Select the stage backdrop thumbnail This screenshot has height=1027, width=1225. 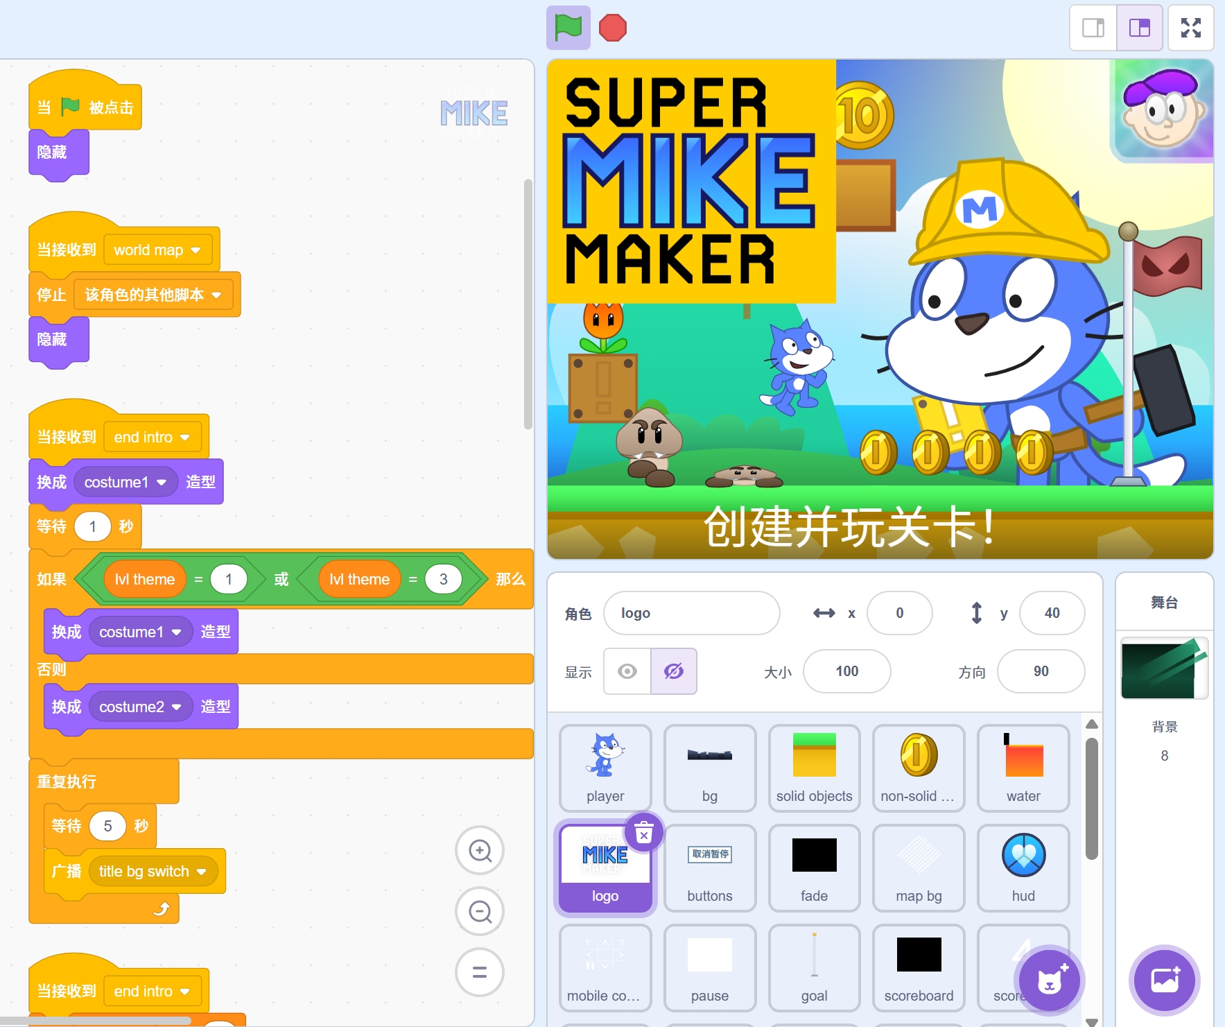[x=1164, y=668]
